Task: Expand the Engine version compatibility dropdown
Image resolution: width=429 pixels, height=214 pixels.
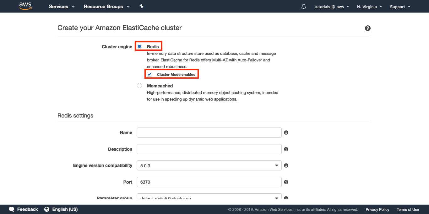Action: (209, 165)
